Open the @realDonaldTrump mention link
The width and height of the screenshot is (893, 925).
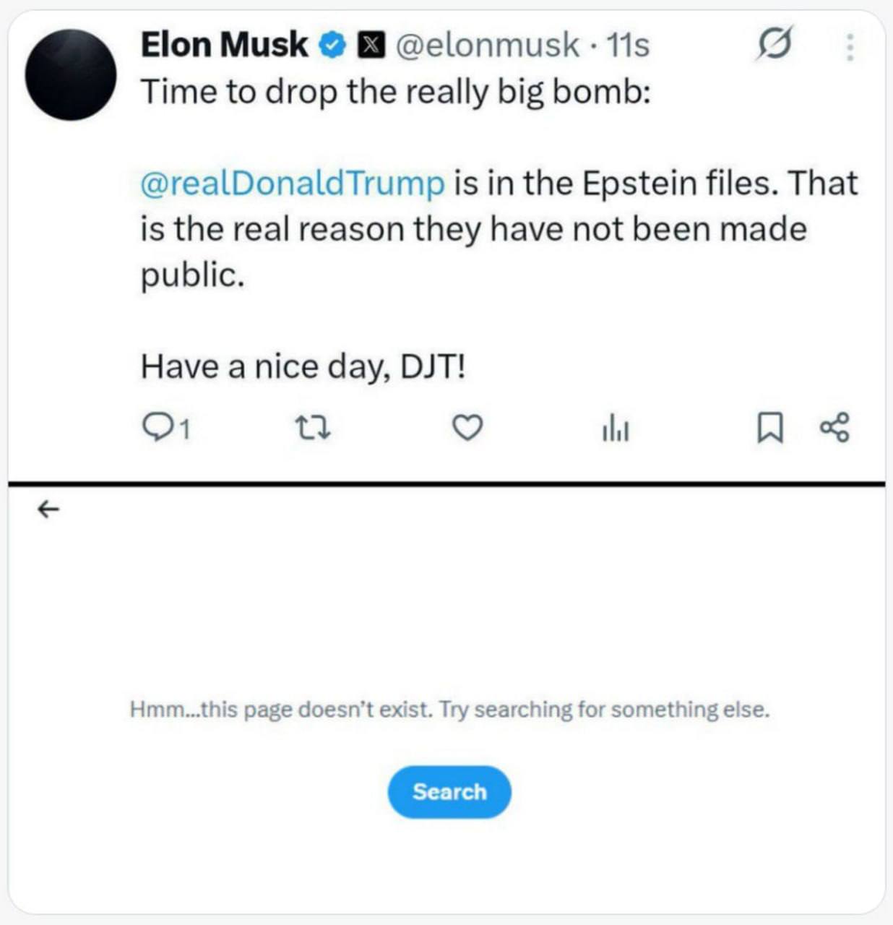click(292, 183)
